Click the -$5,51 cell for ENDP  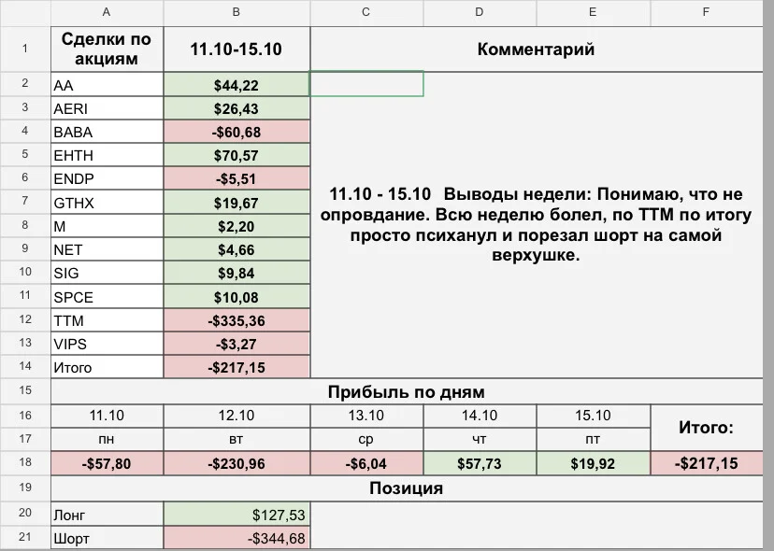pyautogui.click(x=236, y=178)
